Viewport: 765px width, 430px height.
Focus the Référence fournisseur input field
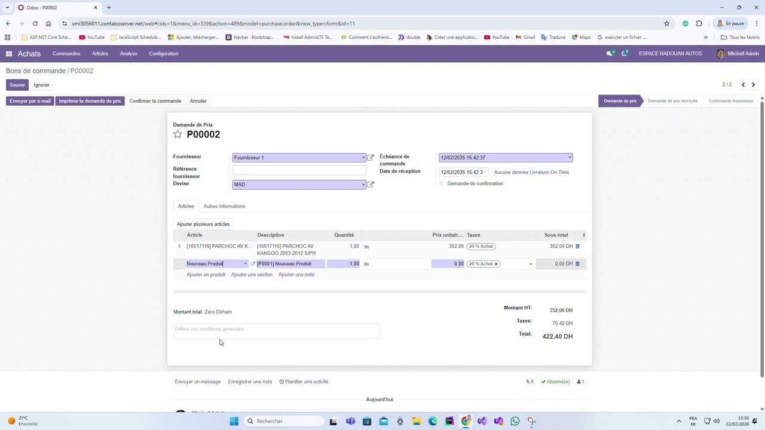tap(299, 171)
